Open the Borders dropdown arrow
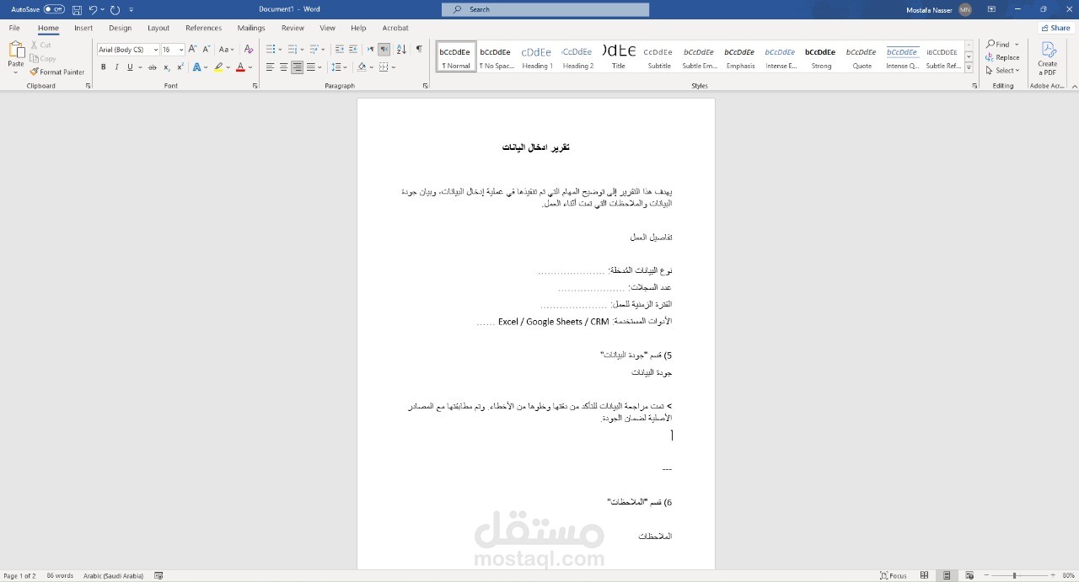Screen dimensions: 1079x582 pos(393,67)
